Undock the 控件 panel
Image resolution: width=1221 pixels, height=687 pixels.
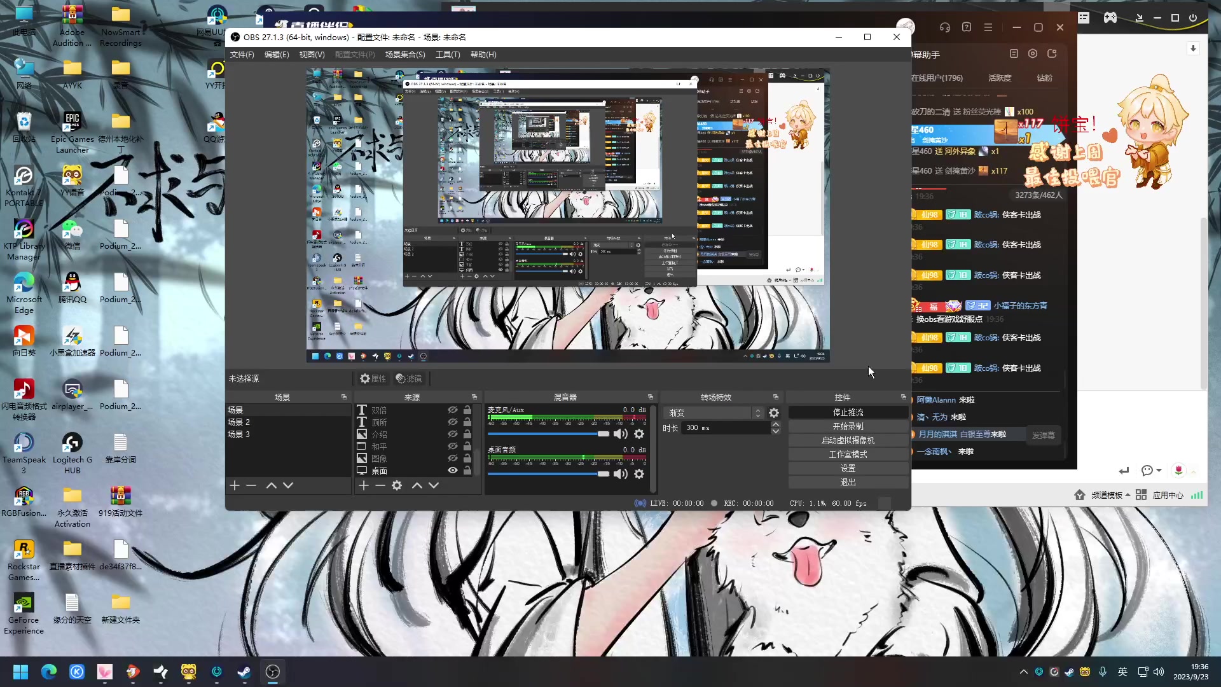(x=904, y=397)
